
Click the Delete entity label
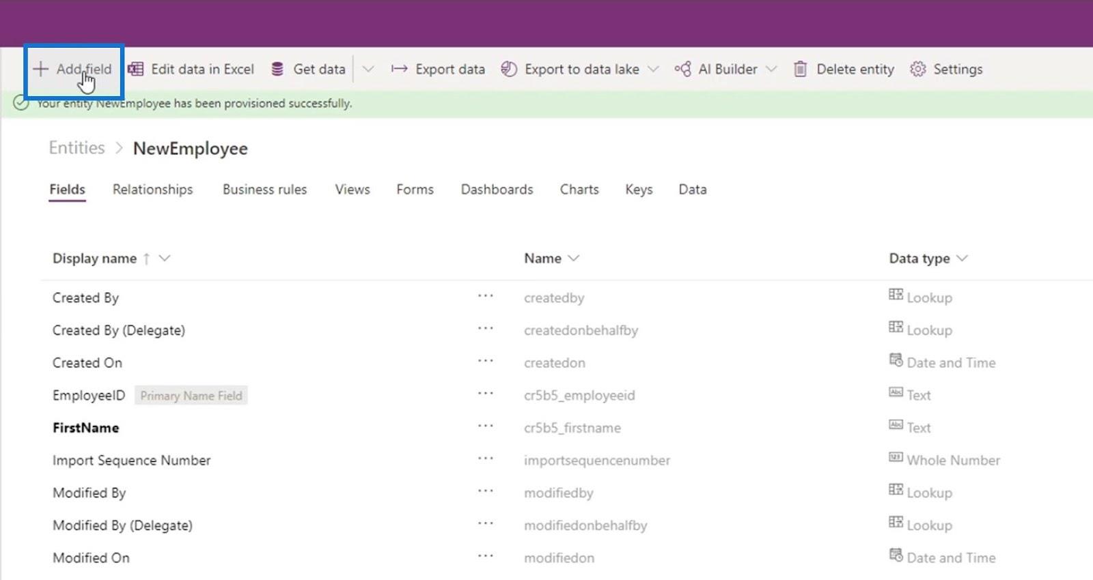(855, 69)
